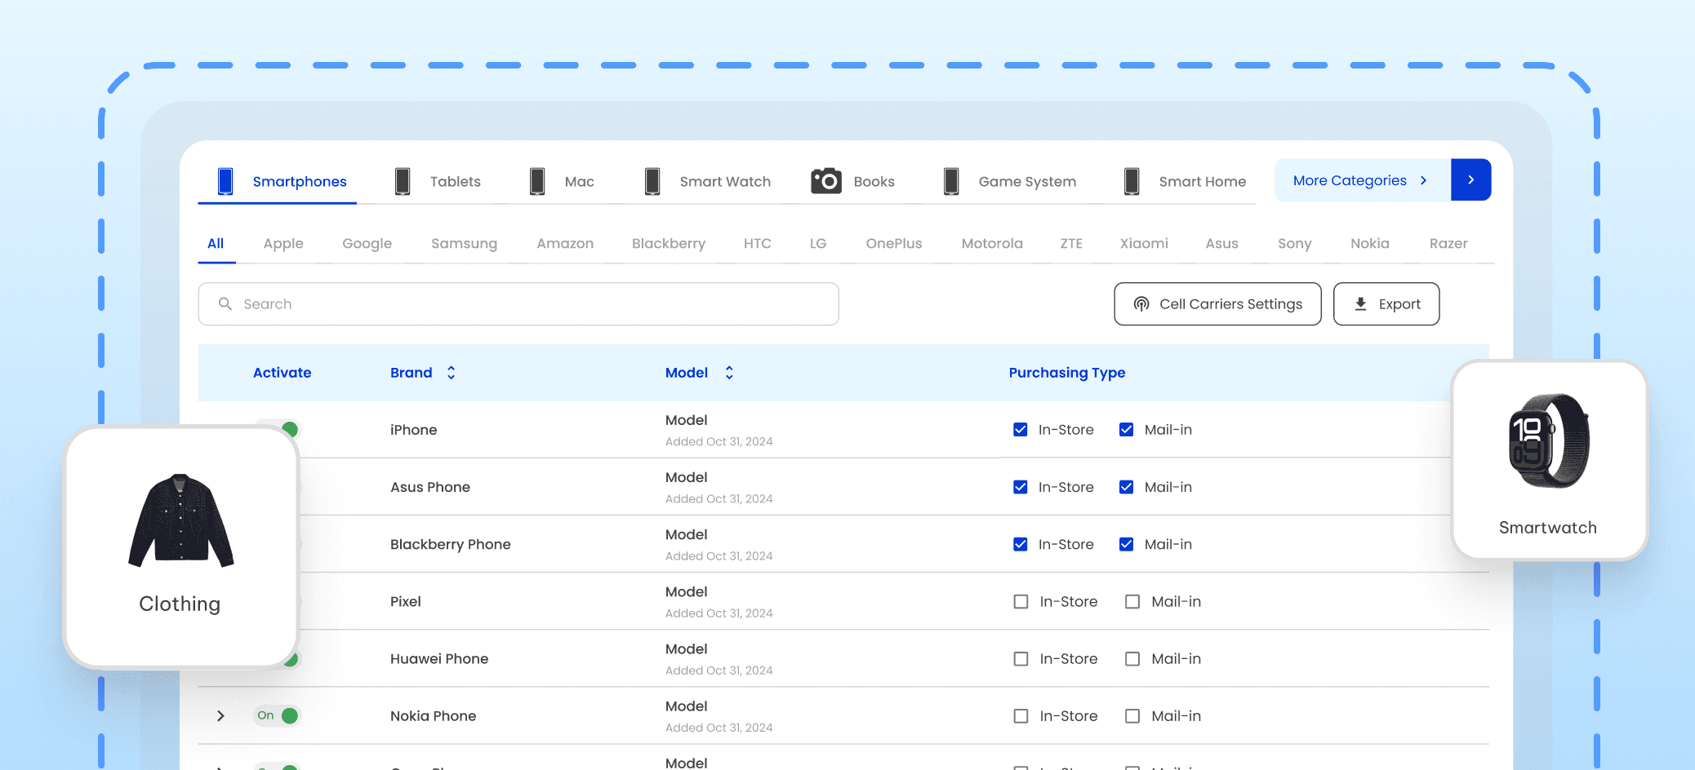Filter by Google brand

(x=367, y=243)
